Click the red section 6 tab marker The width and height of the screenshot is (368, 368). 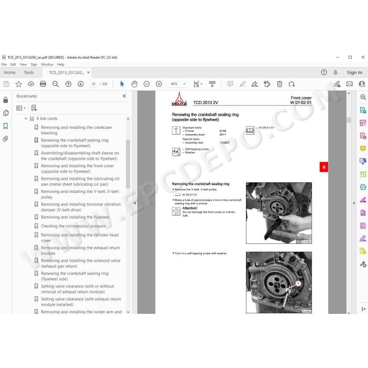point(324,167)
